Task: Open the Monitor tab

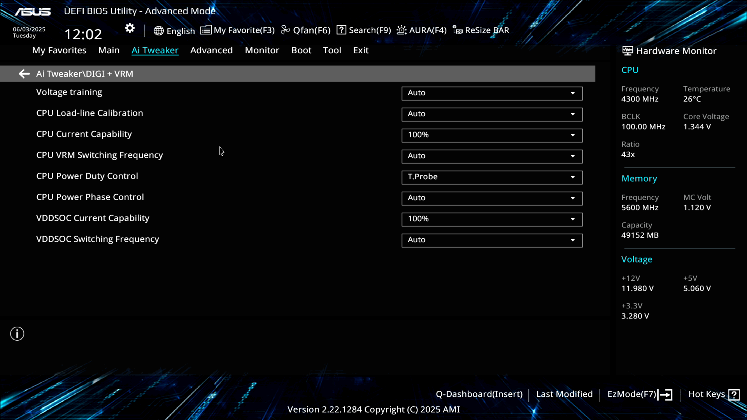Action: coord(262,50)
